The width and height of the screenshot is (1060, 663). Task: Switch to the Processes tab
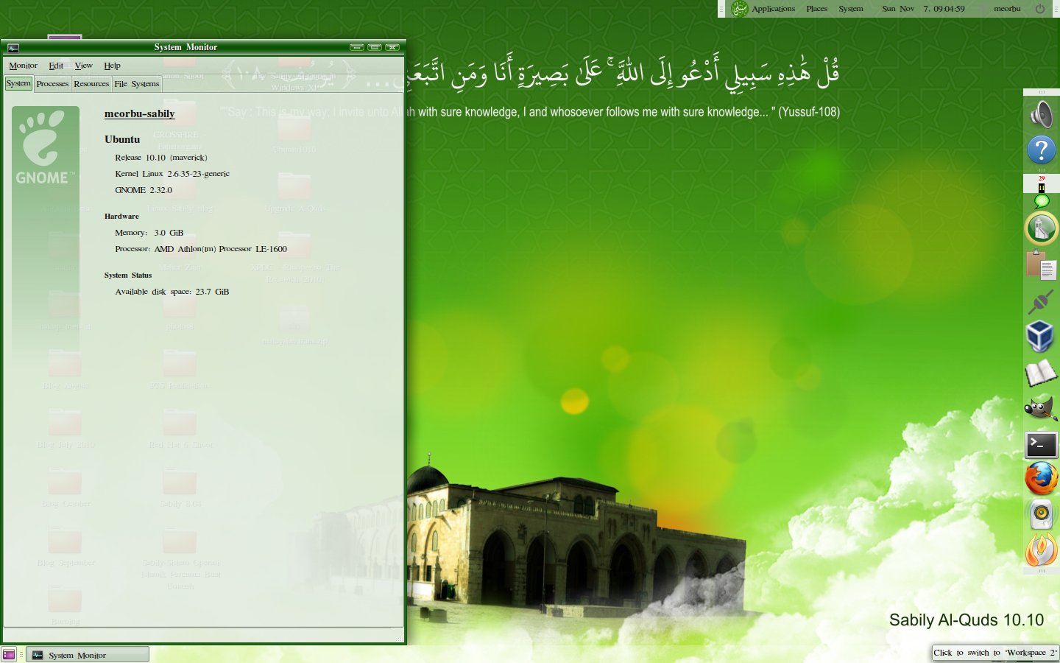pyautogui.click(x=52, y=83)
